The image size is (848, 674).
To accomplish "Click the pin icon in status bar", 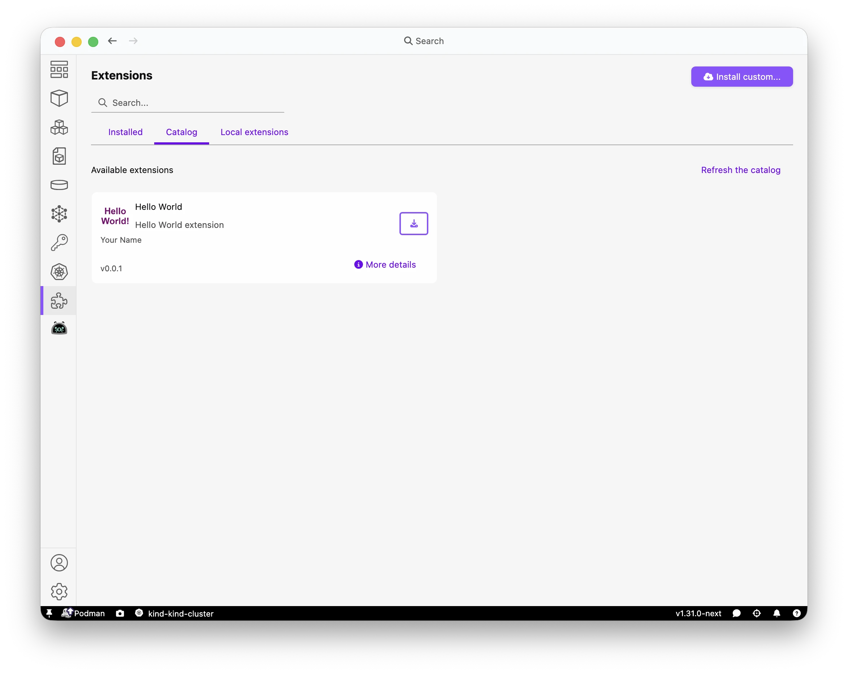I will (x=49, y=613).
